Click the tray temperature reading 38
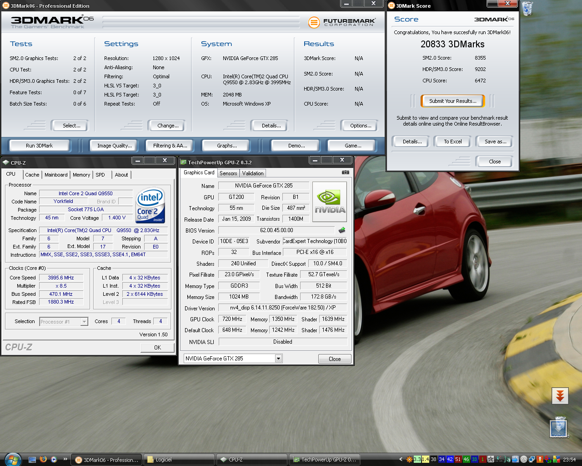Viewport: 582px width, 466px height. [433, 460]
